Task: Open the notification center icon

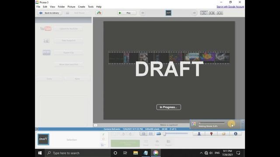Action: click(x=238, y=153)
